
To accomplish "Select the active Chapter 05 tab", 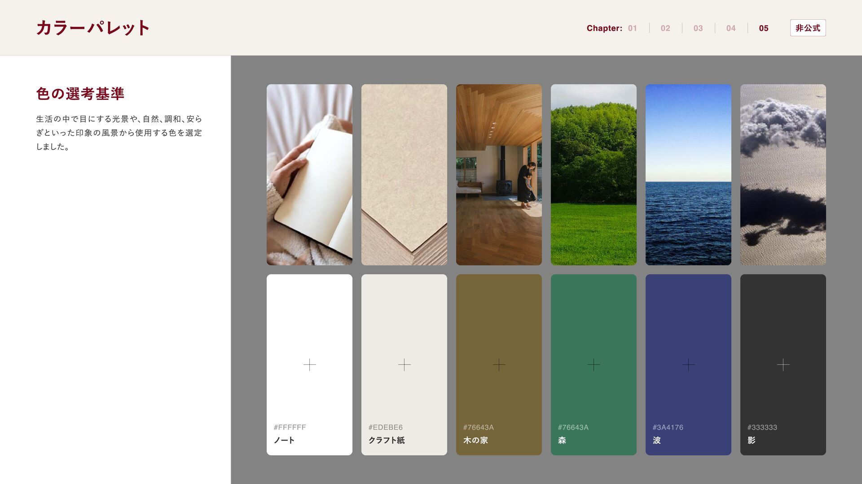I will 763,28.
